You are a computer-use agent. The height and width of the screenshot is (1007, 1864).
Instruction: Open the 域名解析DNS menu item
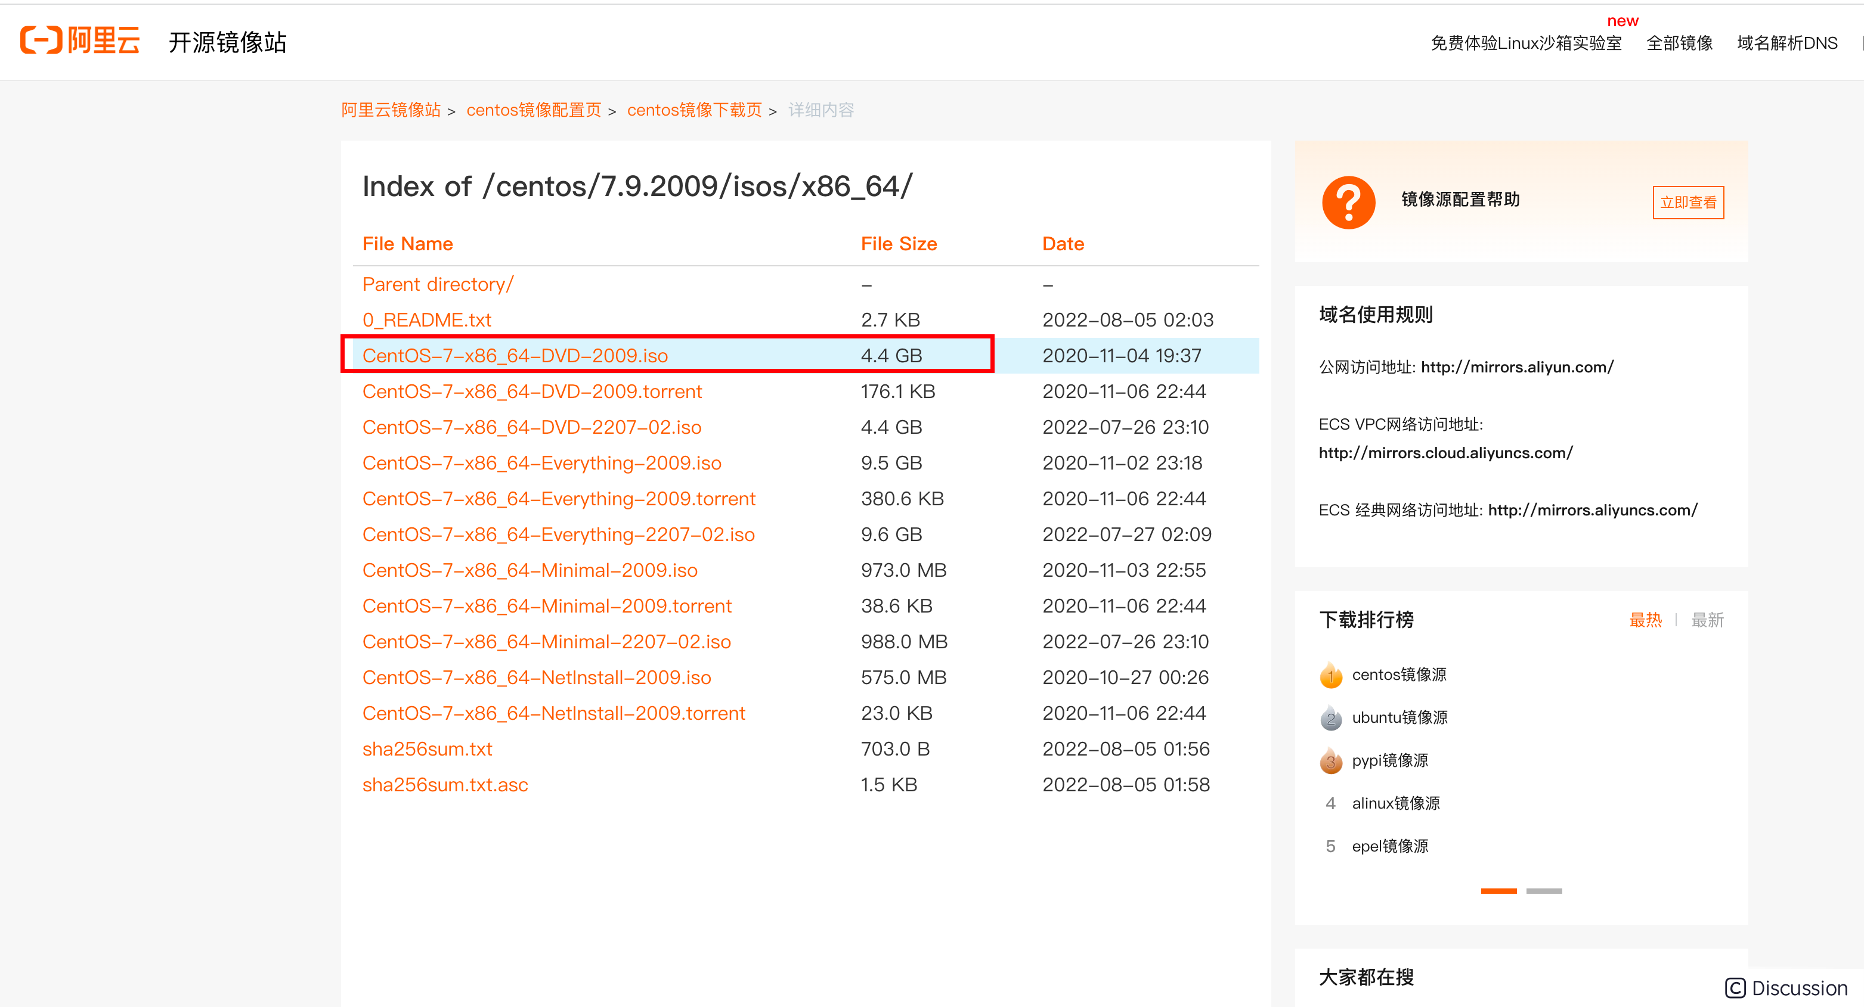pos(1786,43)
